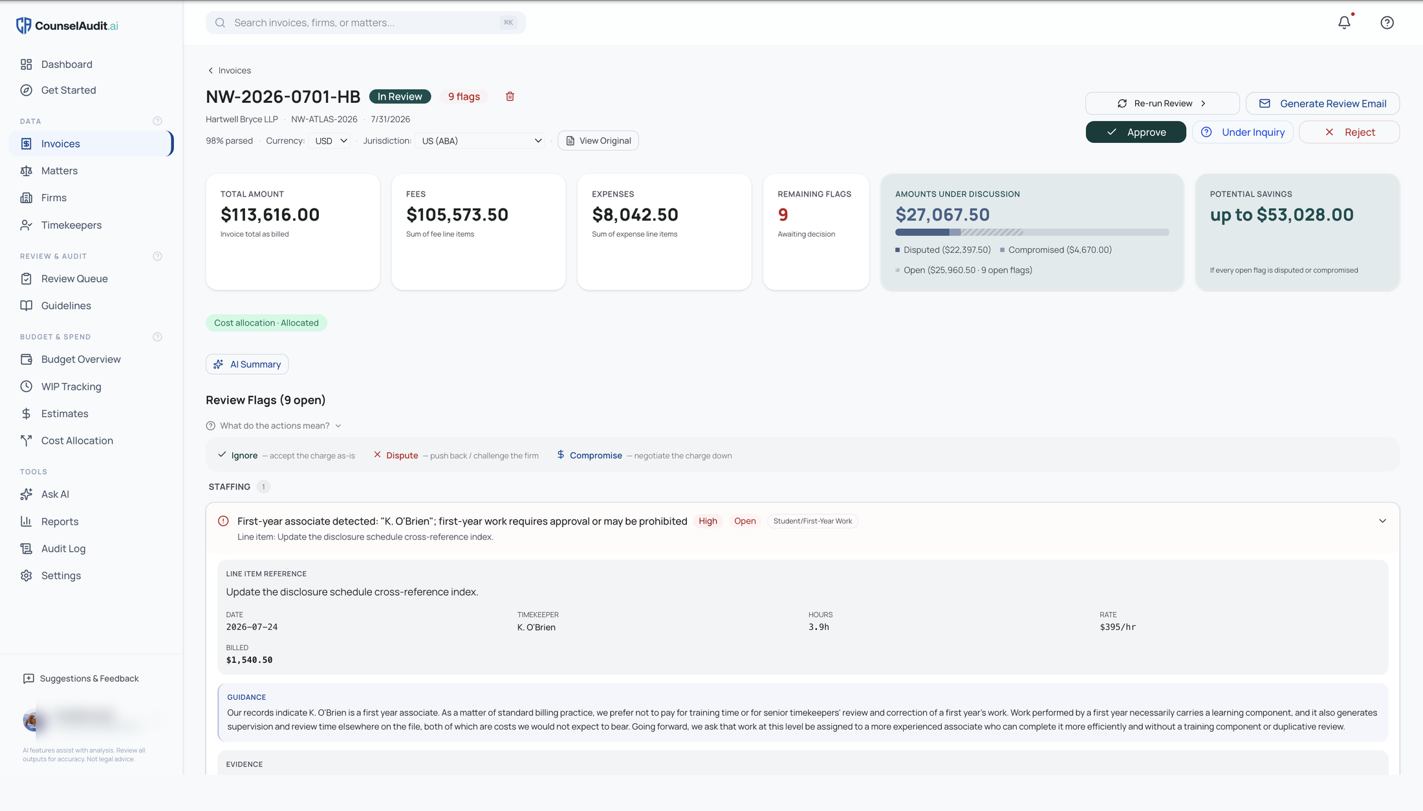Click the Remaining Flags 9 card
Viewport: 1423px width, 811px height.
click(816, 232)
